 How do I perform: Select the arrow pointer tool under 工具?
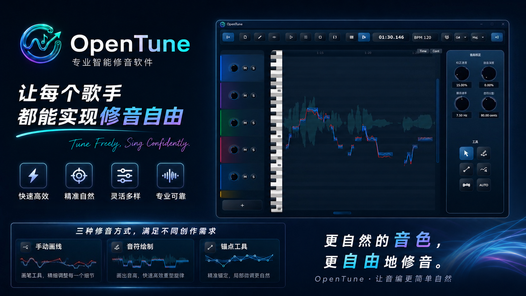click(466, 154)
